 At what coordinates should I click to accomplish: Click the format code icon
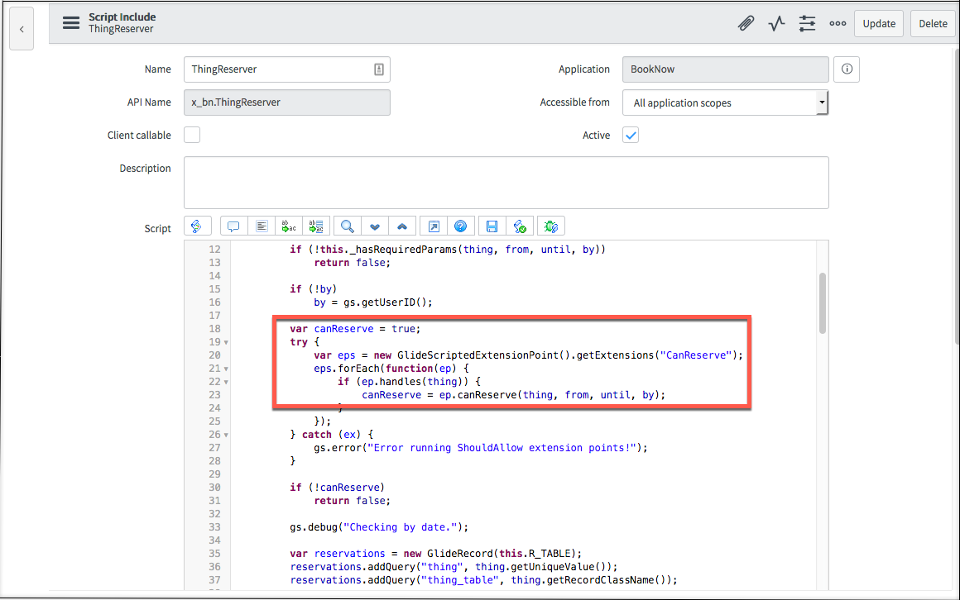262,226
